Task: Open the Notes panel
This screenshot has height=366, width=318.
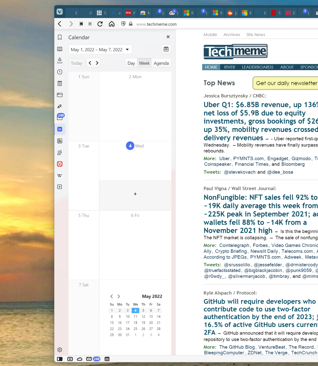Action: [60, 83]
